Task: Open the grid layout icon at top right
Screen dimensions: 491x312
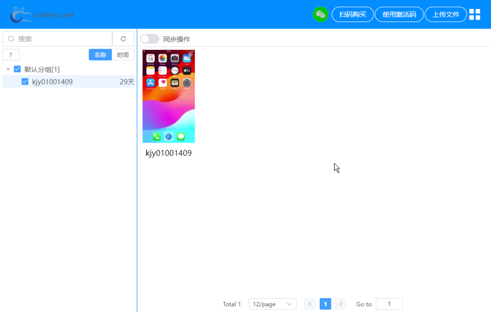Action: coord(474,14)
